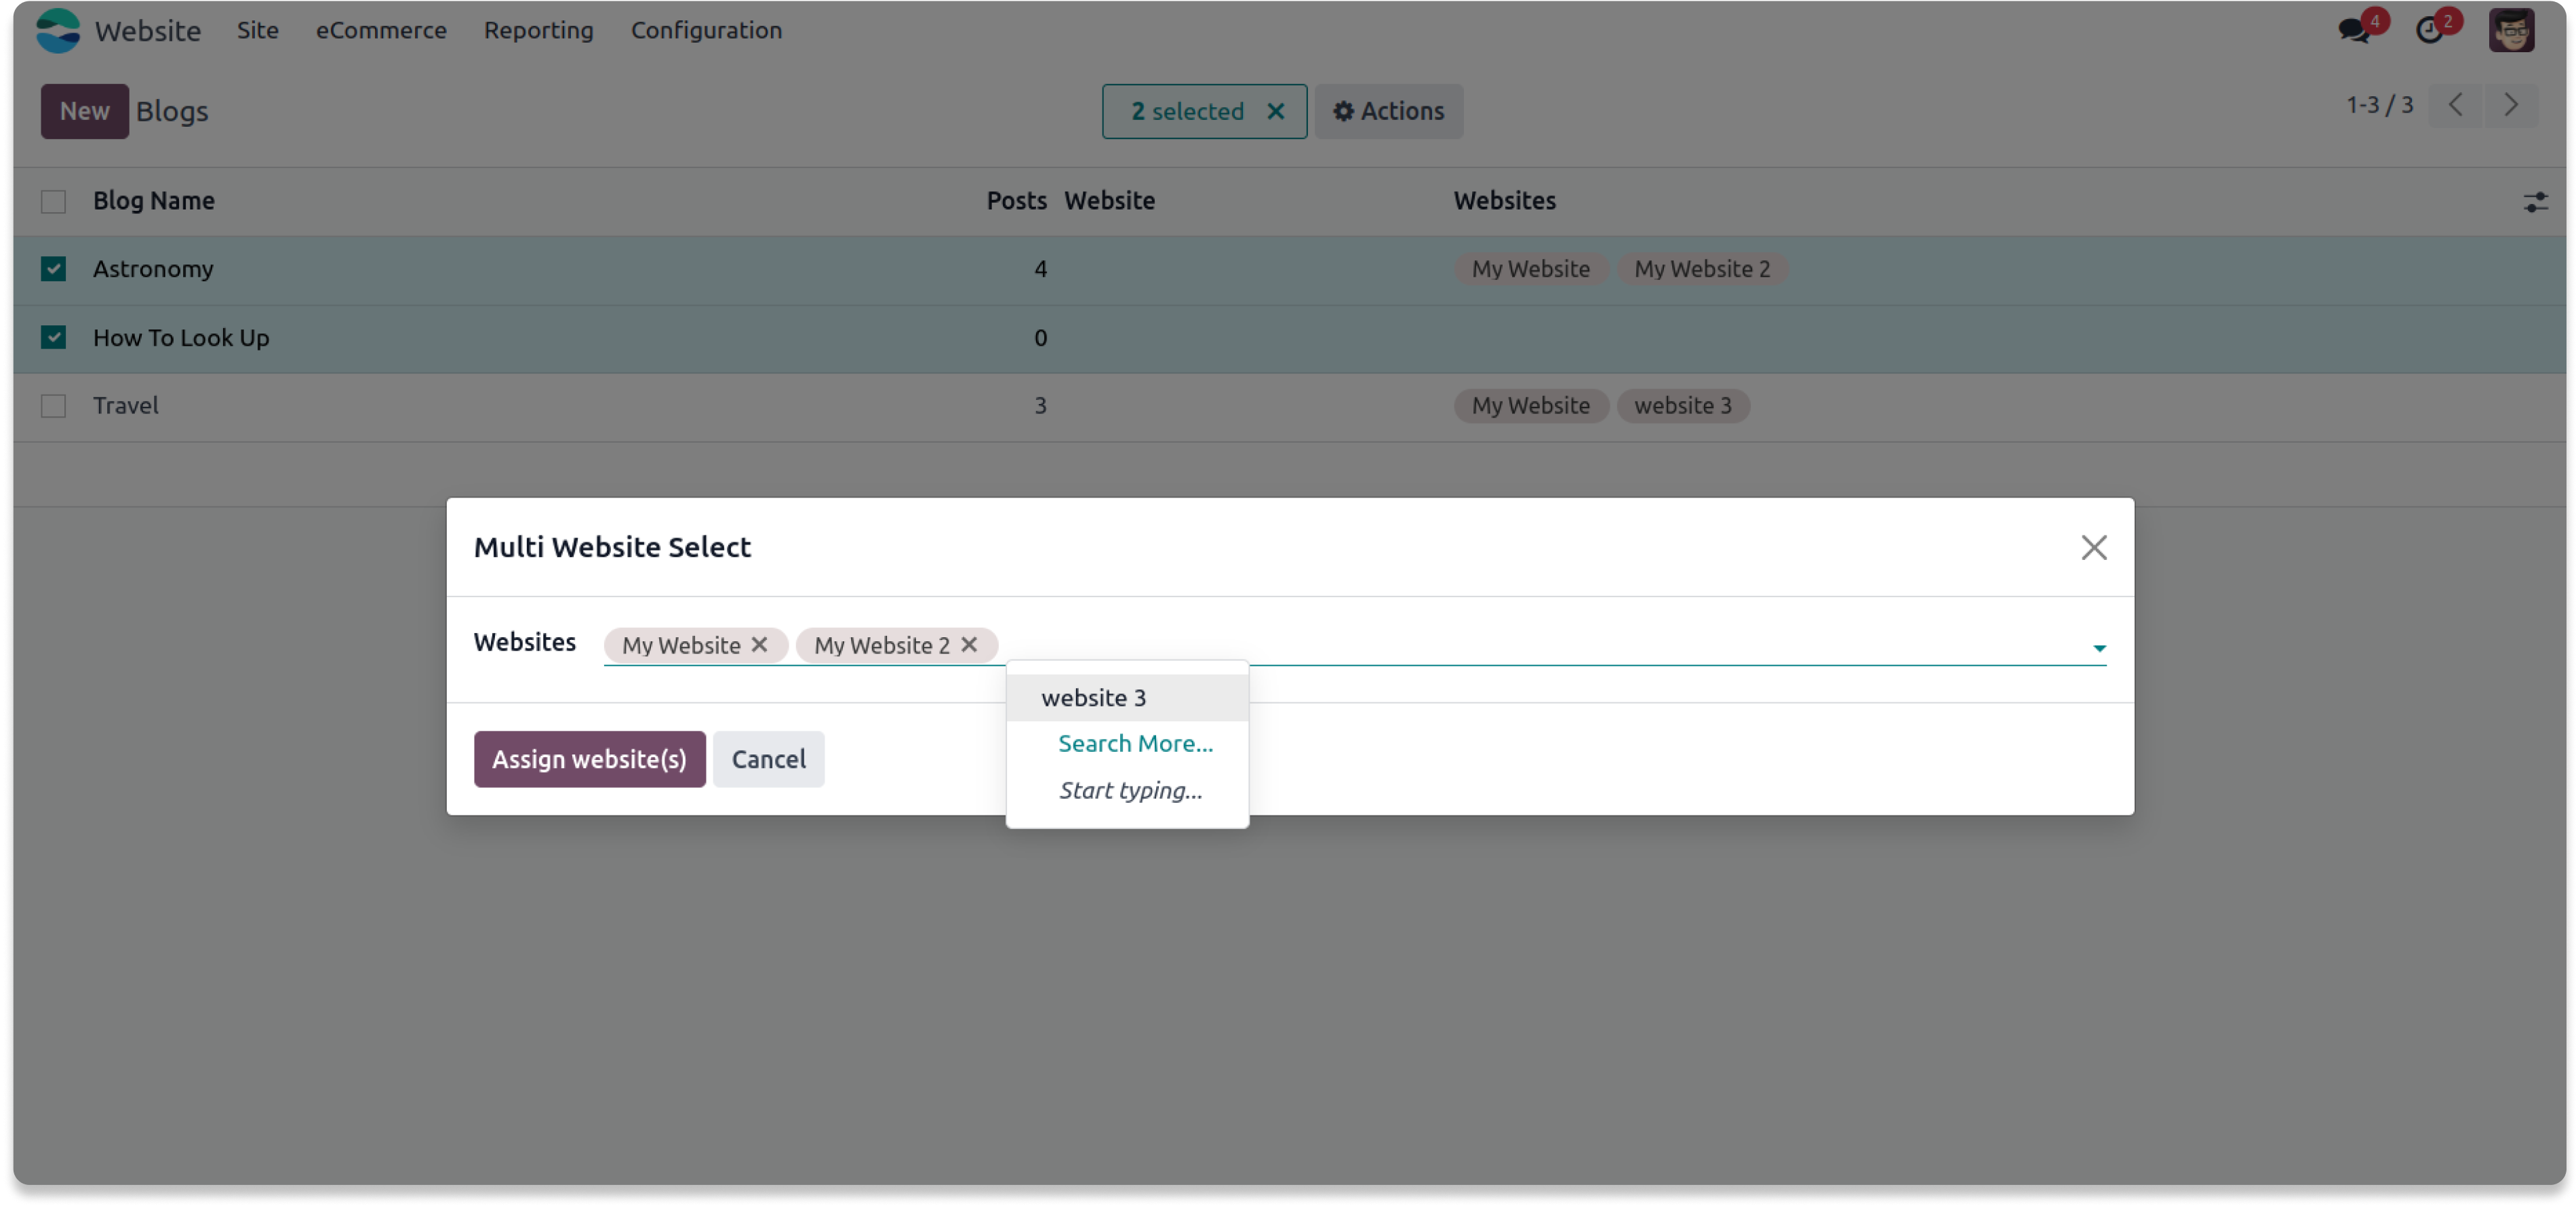Click the Assign website(s) button
Viewport: 2576px width, 1206px height.
point(589,759)
